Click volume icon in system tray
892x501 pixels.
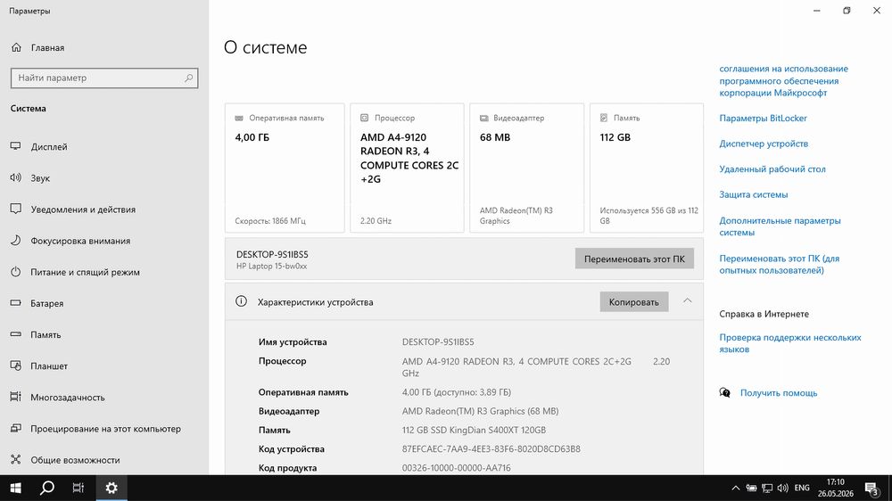pos(783,488)
